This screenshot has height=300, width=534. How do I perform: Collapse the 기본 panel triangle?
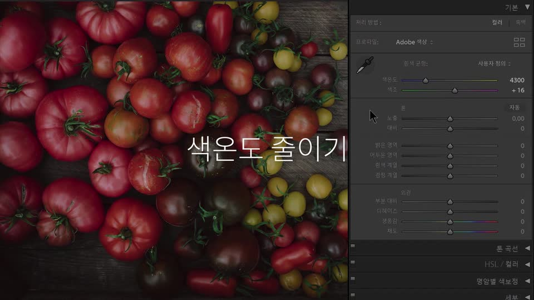coord(527,7)
